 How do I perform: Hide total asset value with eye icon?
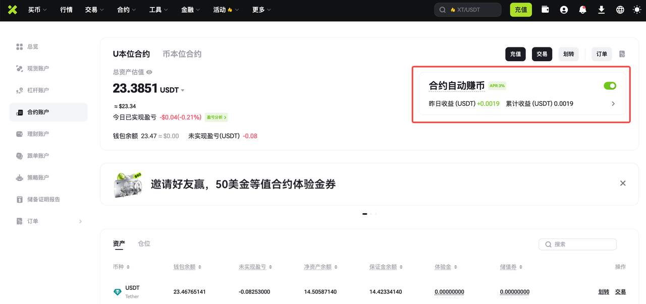[149, 72]
